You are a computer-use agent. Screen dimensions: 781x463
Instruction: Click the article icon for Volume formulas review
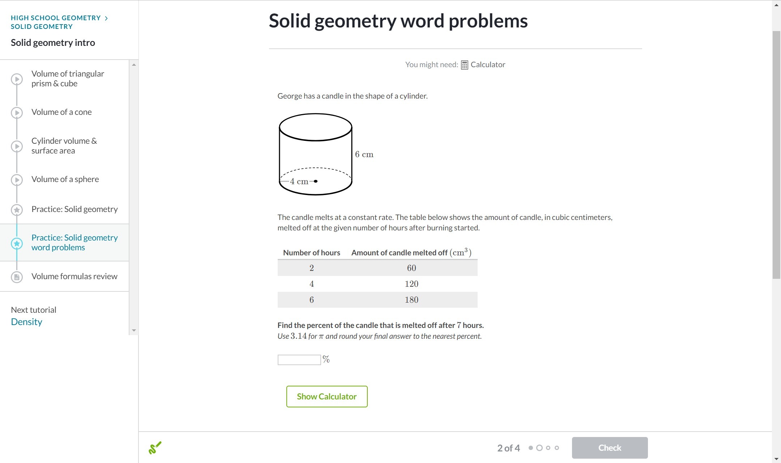coord(17,277)
